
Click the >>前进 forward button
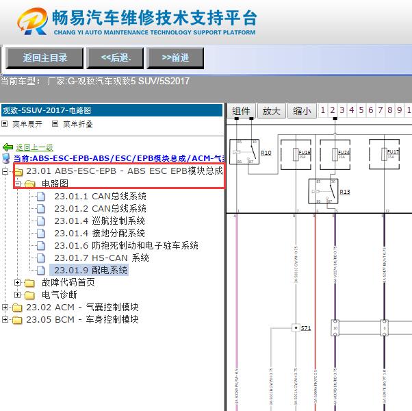(175, 58)
